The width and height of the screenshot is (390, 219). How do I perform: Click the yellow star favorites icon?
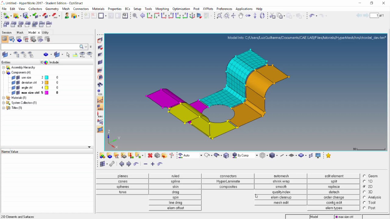click(x=328, y=155)
